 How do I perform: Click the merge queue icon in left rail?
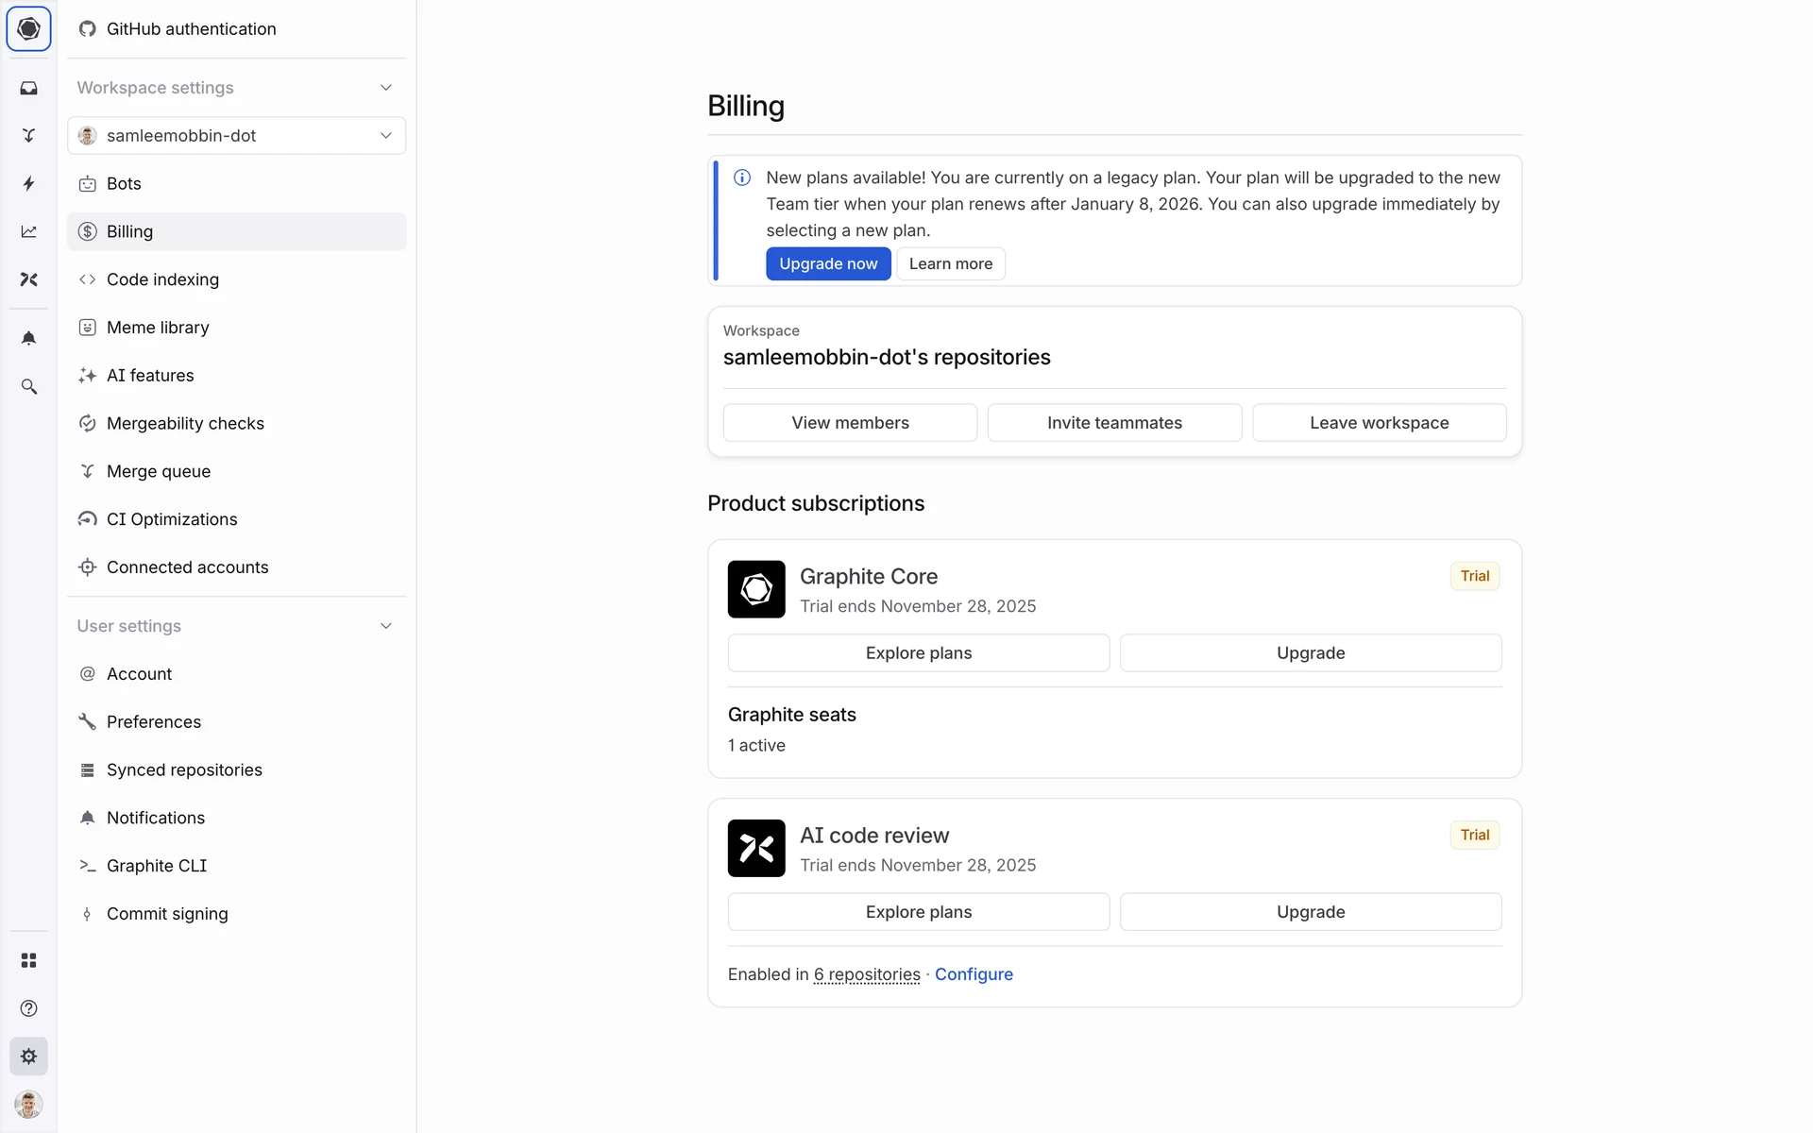28,136
